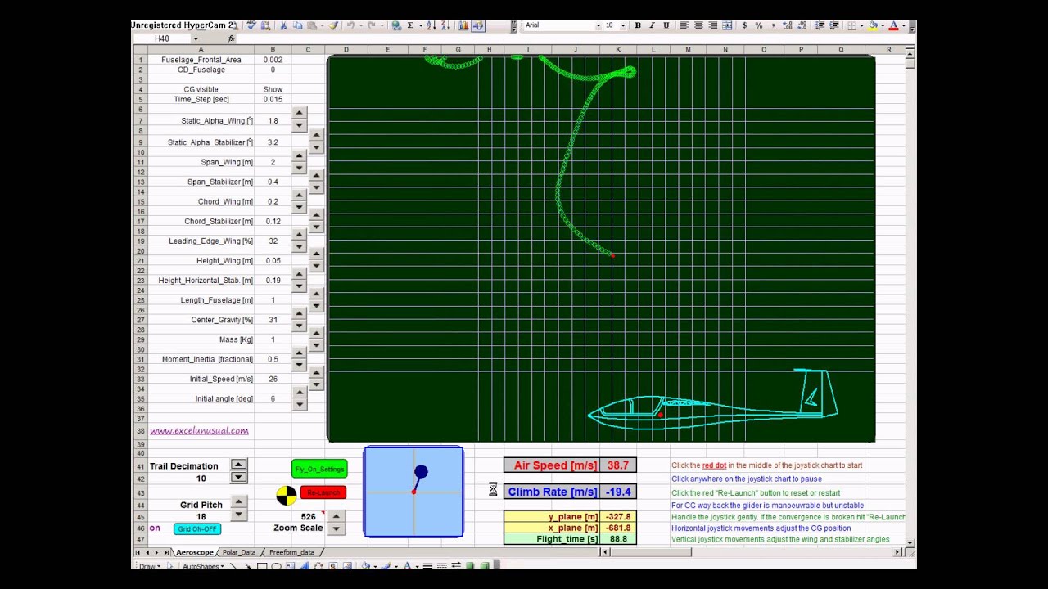Image resolution: width=1048 pixels, height=589 pixels.
Task: Click the red dot in joystick chart
Action: click(x=413, y=492)
